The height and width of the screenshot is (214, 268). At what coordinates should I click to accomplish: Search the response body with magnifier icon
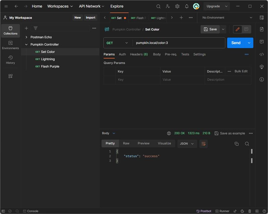pos(247,144)
